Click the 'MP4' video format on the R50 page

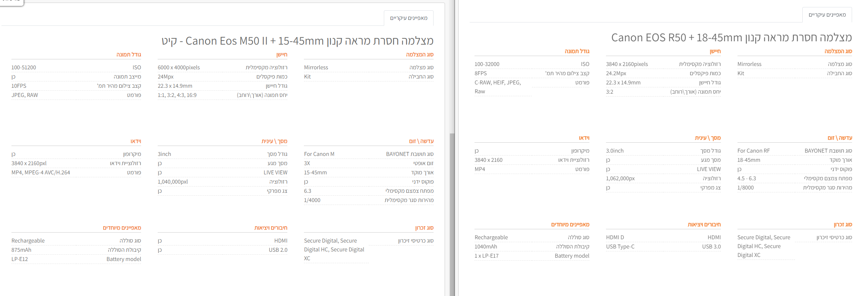point(480,169)
